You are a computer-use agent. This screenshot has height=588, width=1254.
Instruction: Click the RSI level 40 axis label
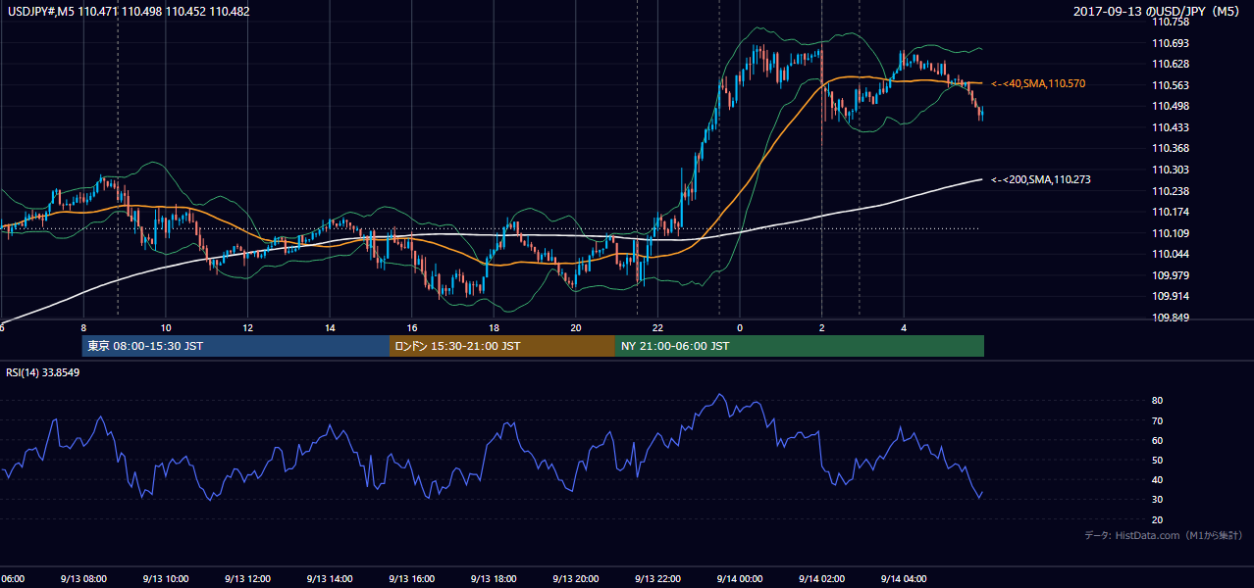coord(1158,479)
